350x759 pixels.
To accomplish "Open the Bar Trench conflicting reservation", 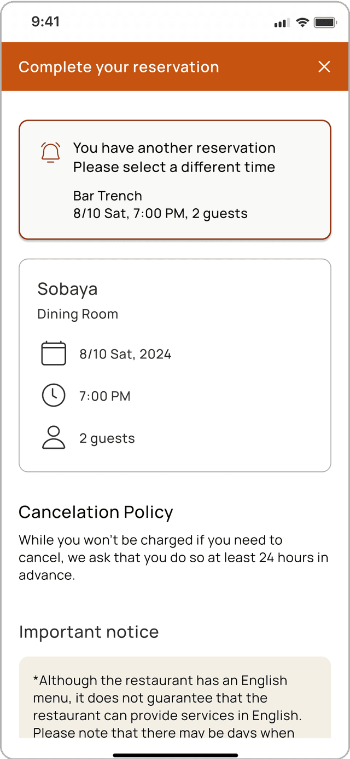I will (x=108, y=196).
